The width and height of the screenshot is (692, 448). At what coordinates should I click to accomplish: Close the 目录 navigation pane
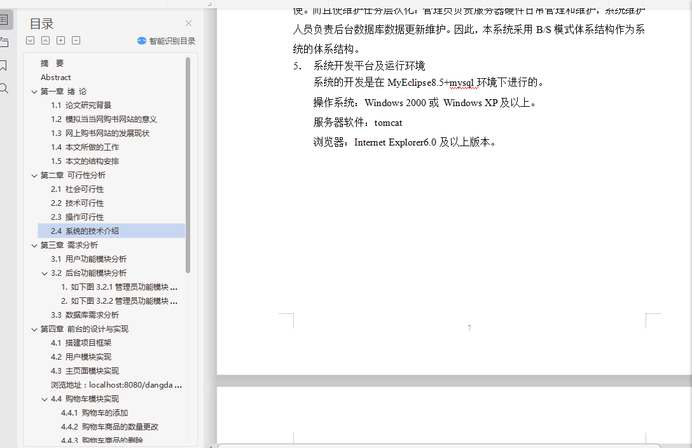pos(188,23)
